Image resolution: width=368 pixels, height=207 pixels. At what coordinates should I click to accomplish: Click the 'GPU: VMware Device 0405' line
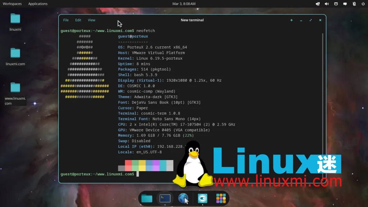click(164, 130)
